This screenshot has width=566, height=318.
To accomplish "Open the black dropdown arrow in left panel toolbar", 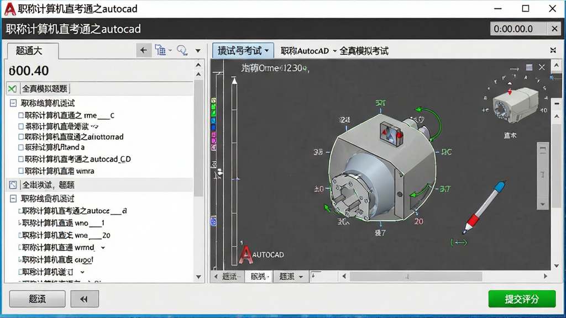I will (x=198, y=51).
